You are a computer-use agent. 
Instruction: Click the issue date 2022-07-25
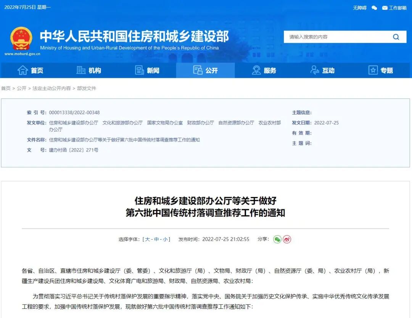pos(326,123)
